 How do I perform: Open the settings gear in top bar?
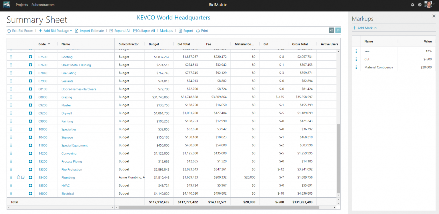point(412,5)
